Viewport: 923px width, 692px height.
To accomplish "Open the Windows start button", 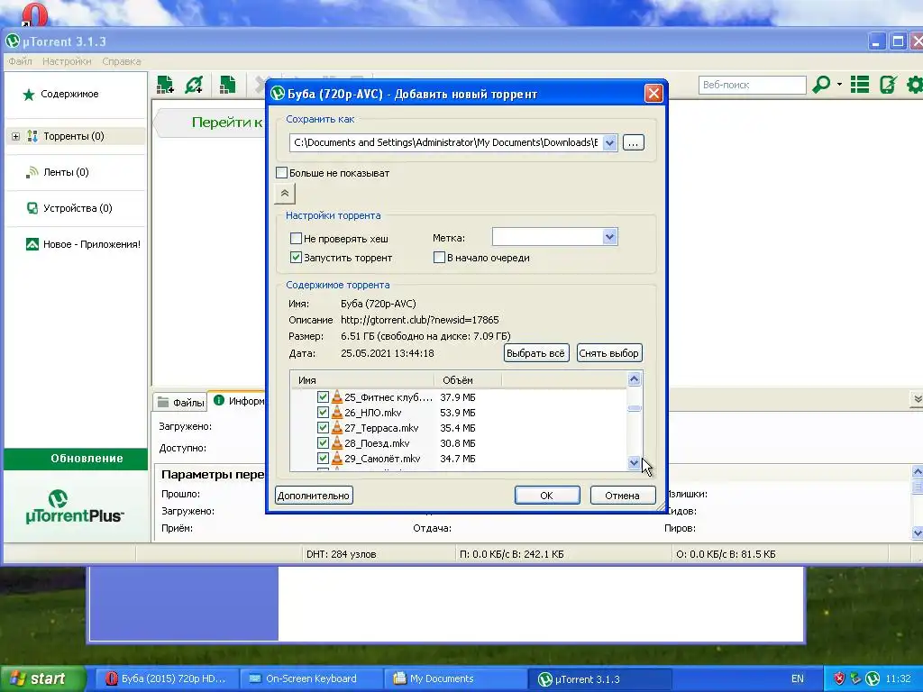I will pos(41,678).
